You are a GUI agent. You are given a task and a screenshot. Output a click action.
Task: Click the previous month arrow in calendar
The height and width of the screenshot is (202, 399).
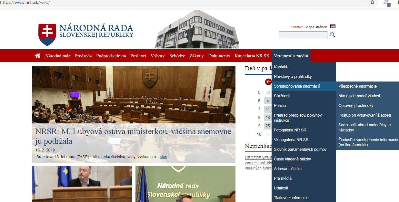pyautogui.click(x=268, y=82)
